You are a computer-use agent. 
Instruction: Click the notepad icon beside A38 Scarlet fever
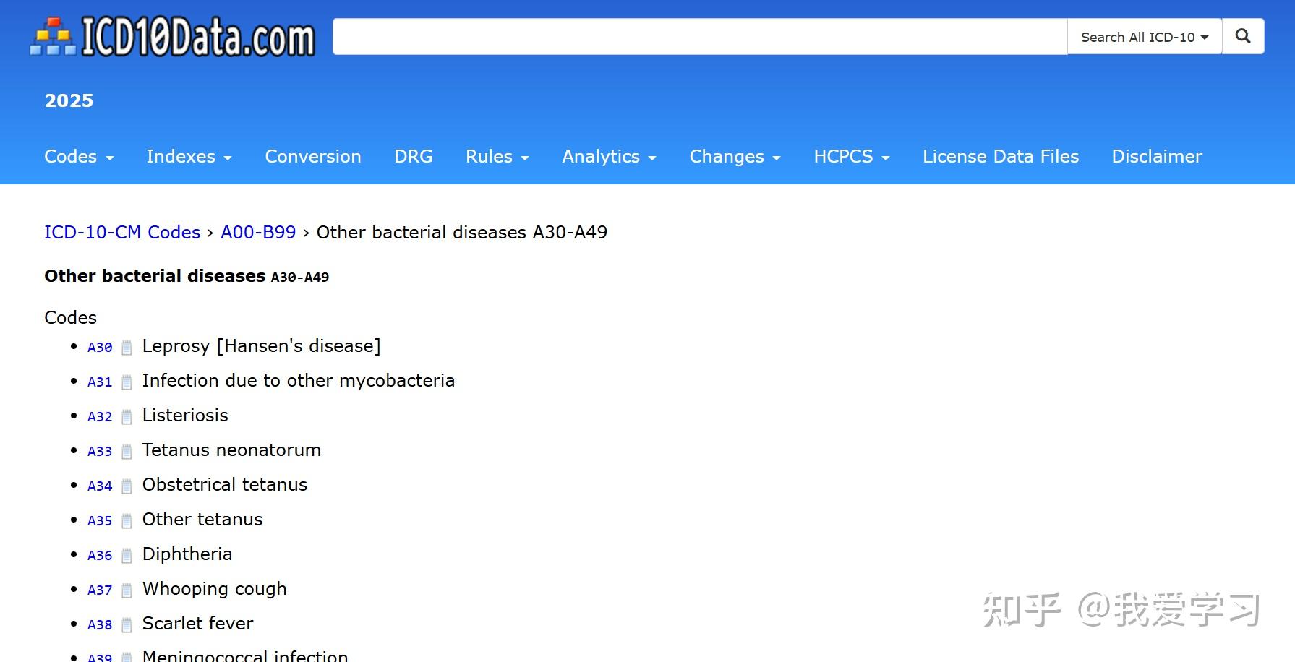[127, 625]
